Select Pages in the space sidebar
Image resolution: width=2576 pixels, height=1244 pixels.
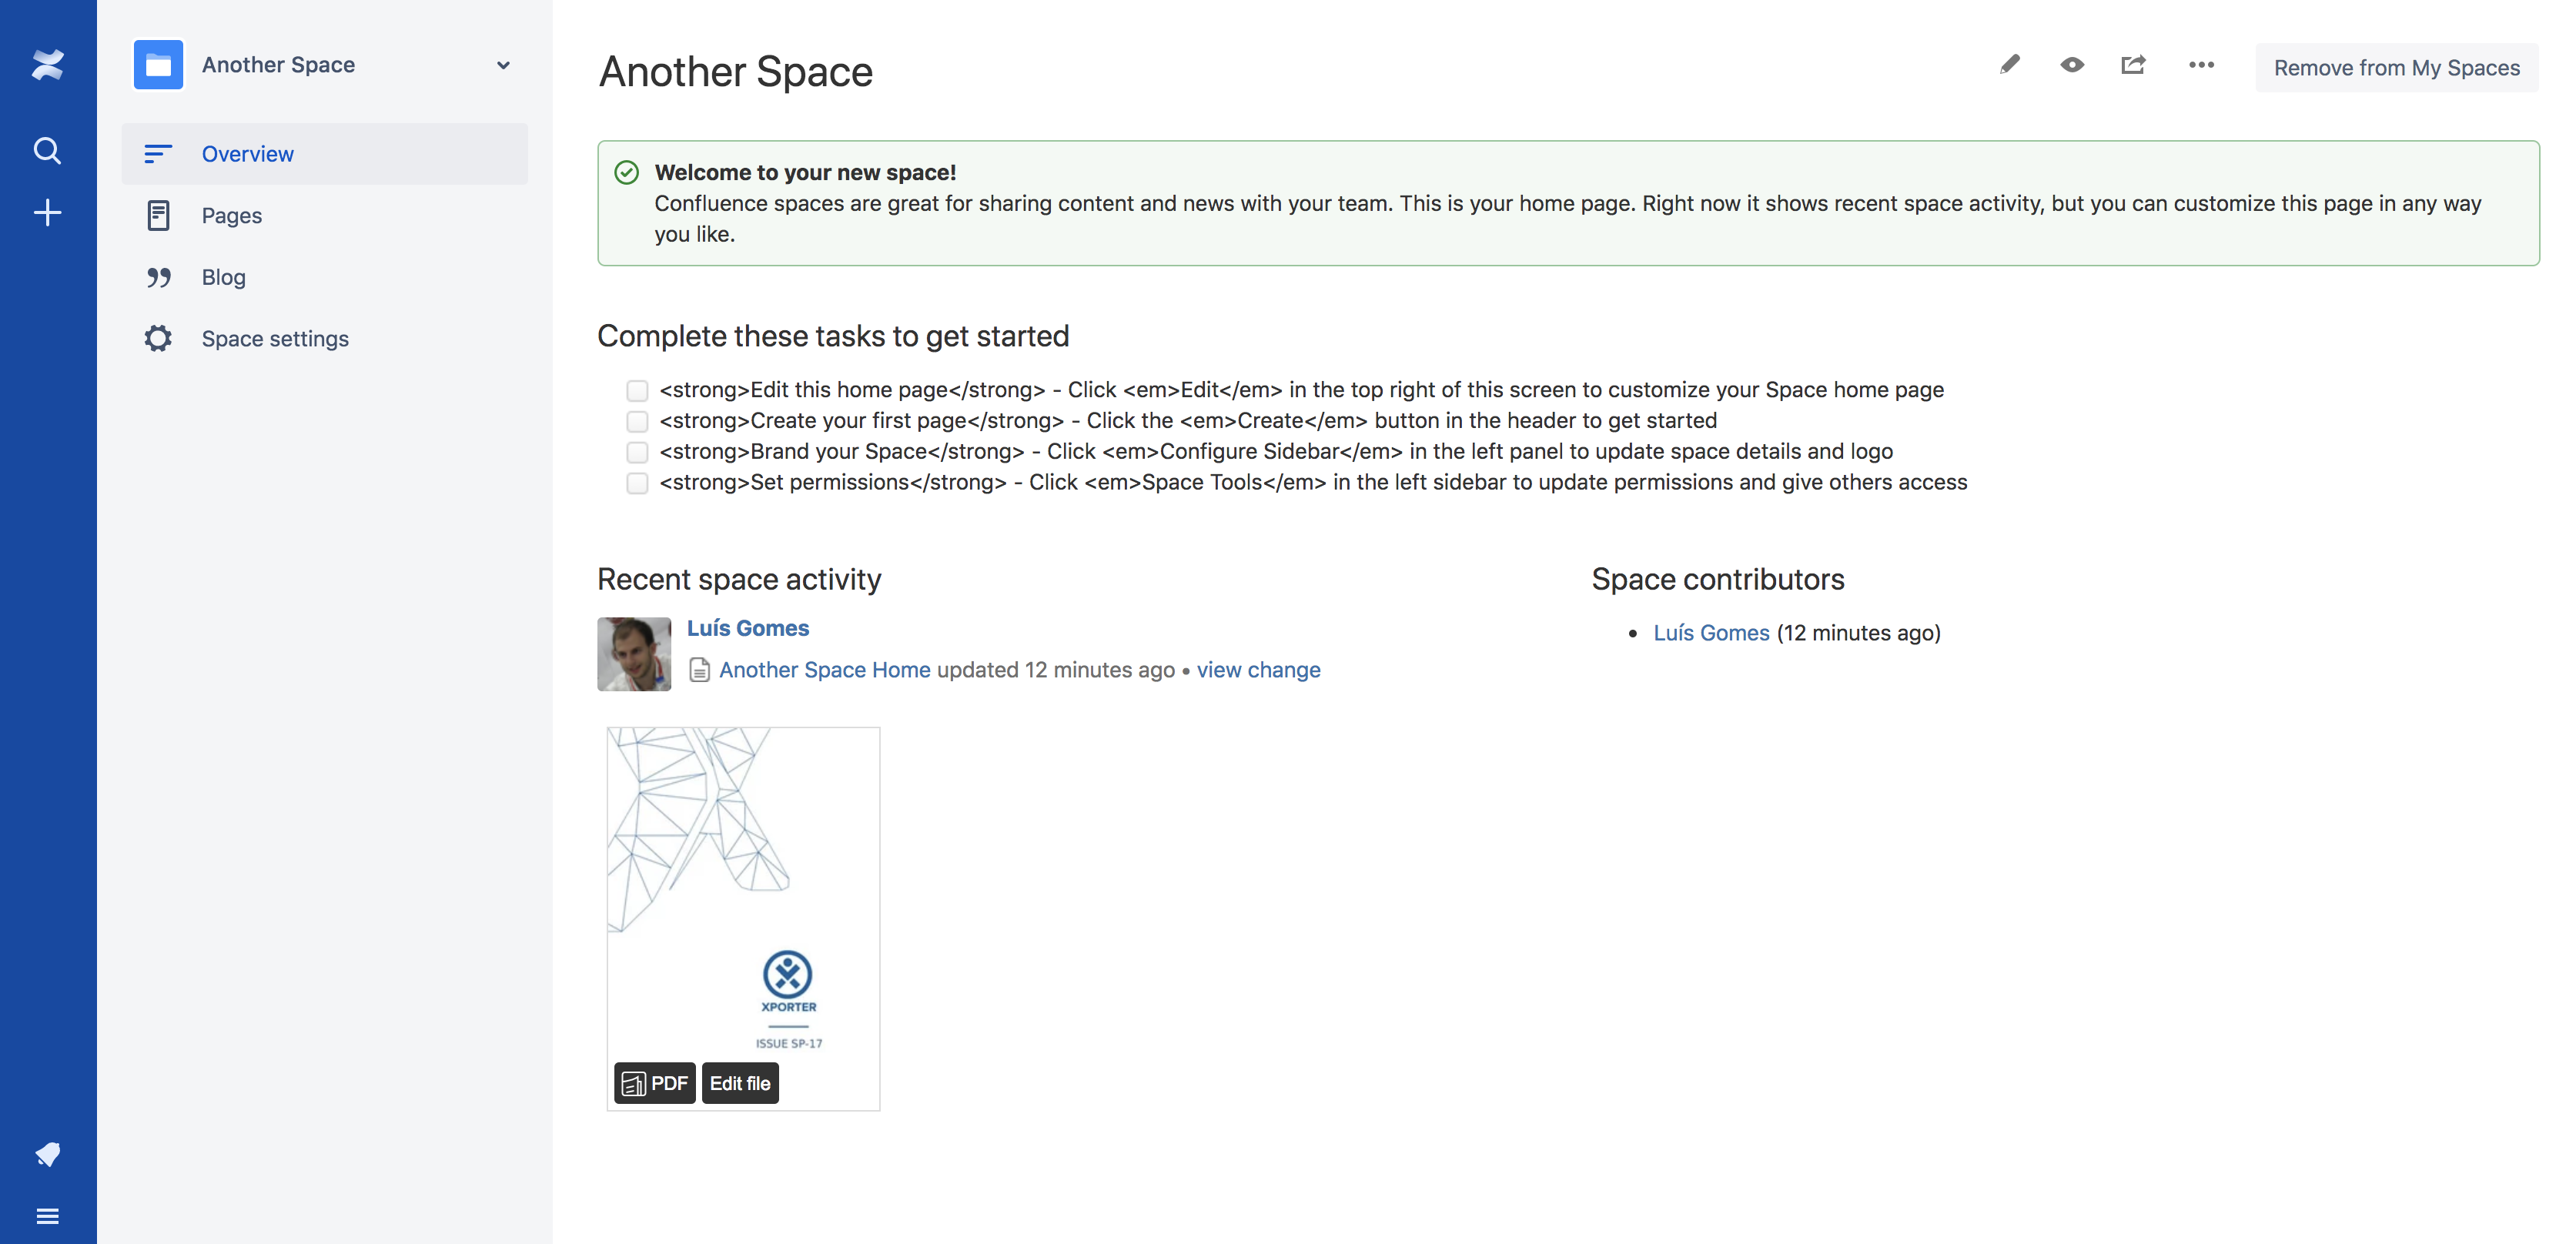(231, 216)
